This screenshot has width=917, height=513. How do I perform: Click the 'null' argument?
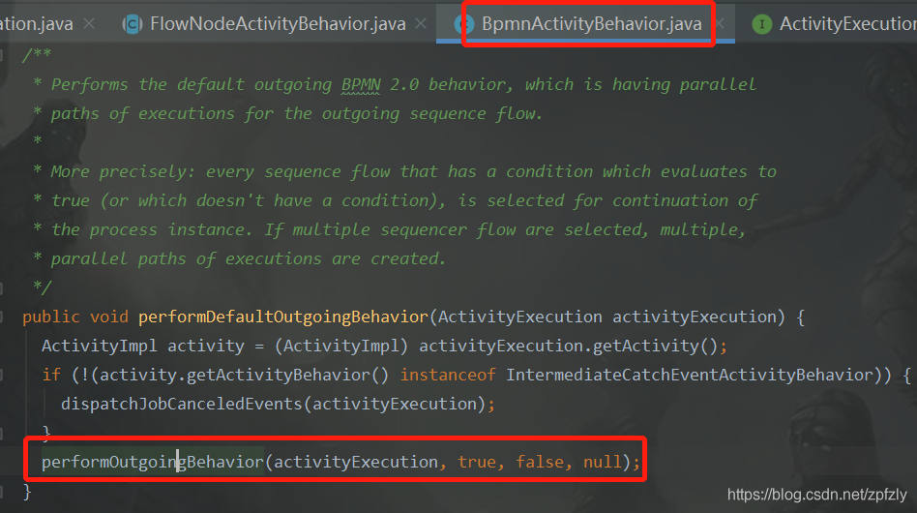603,462
